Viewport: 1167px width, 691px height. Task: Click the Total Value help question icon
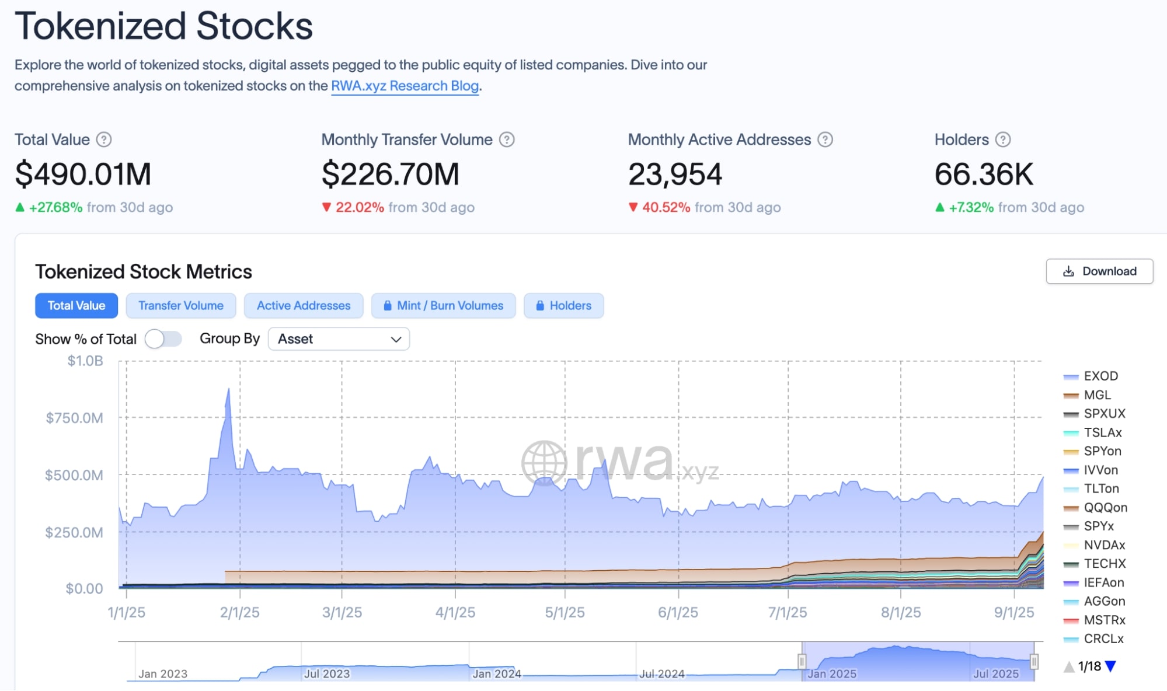click(x=104, y=139)
